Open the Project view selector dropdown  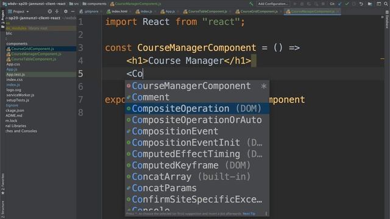19,12
